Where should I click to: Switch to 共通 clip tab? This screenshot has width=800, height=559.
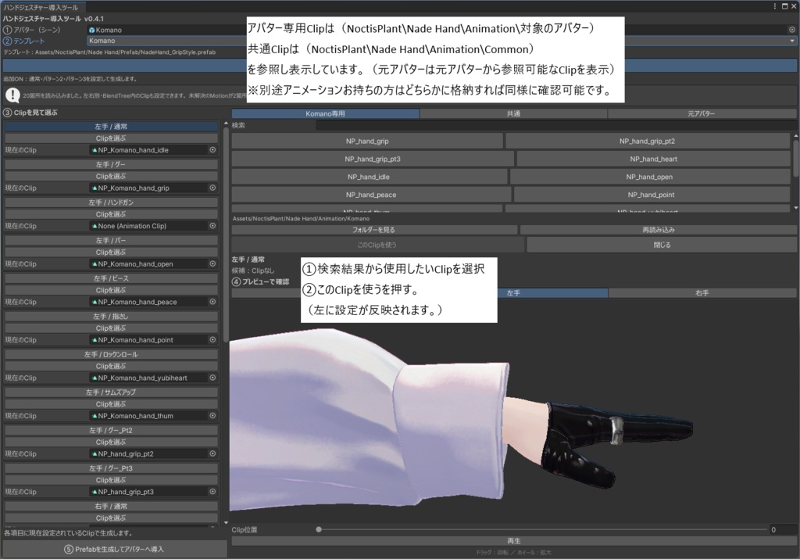[513, 114]
